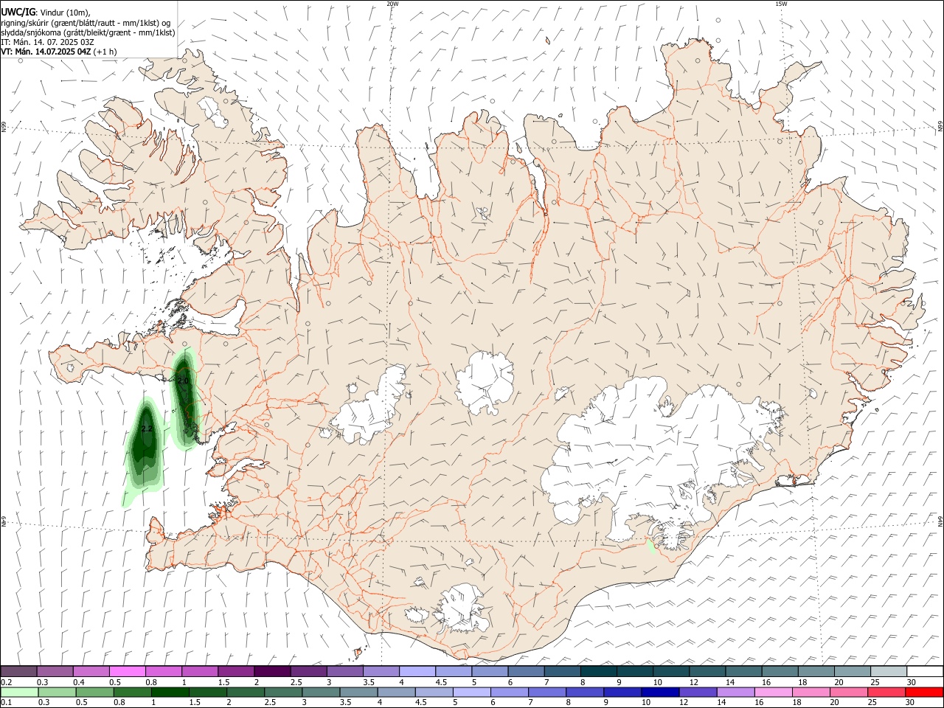Pick the upper legend row 2 darkest purple swatch
This screenshot has width=944, height=708.
coord(272,671)
